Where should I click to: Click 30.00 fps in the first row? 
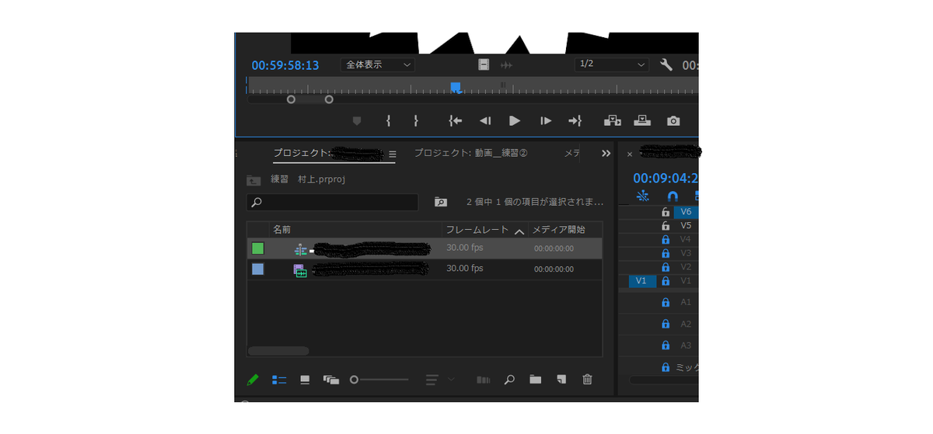pos(465,248)
